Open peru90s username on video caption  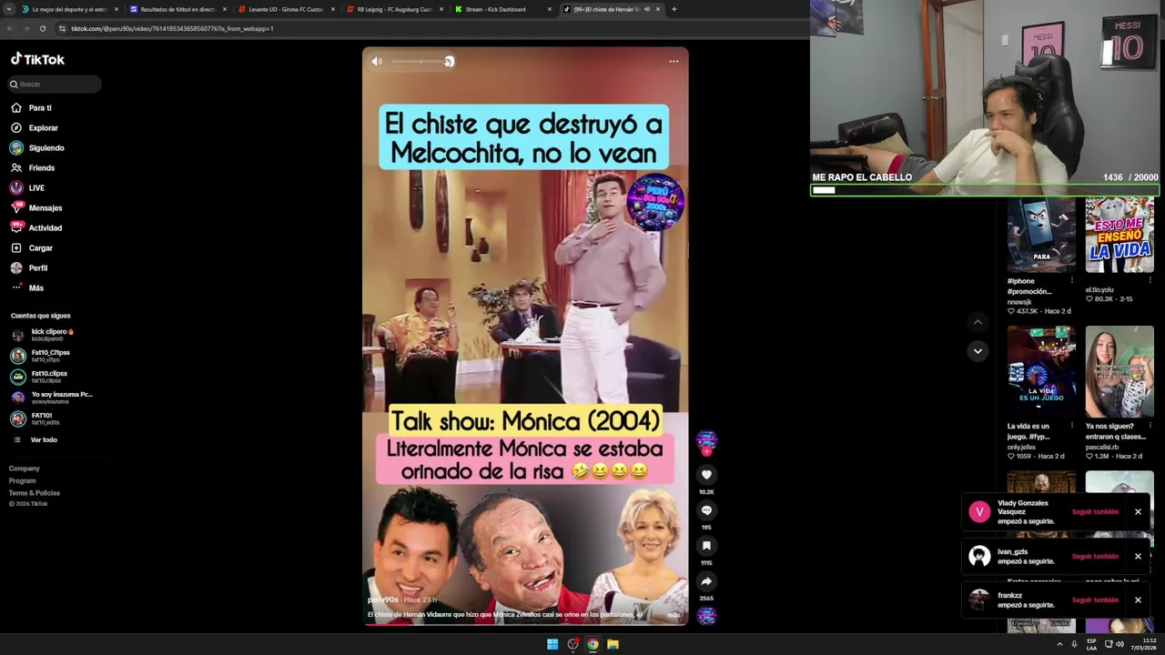tap(383, 600)
